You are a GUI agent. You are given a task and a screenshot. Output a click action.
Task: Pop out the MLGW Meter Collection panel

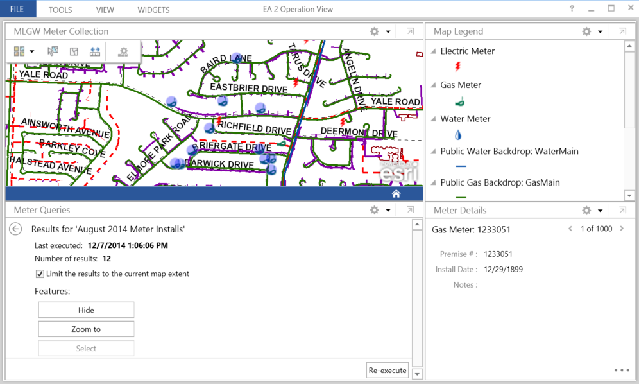click(411, 31)
